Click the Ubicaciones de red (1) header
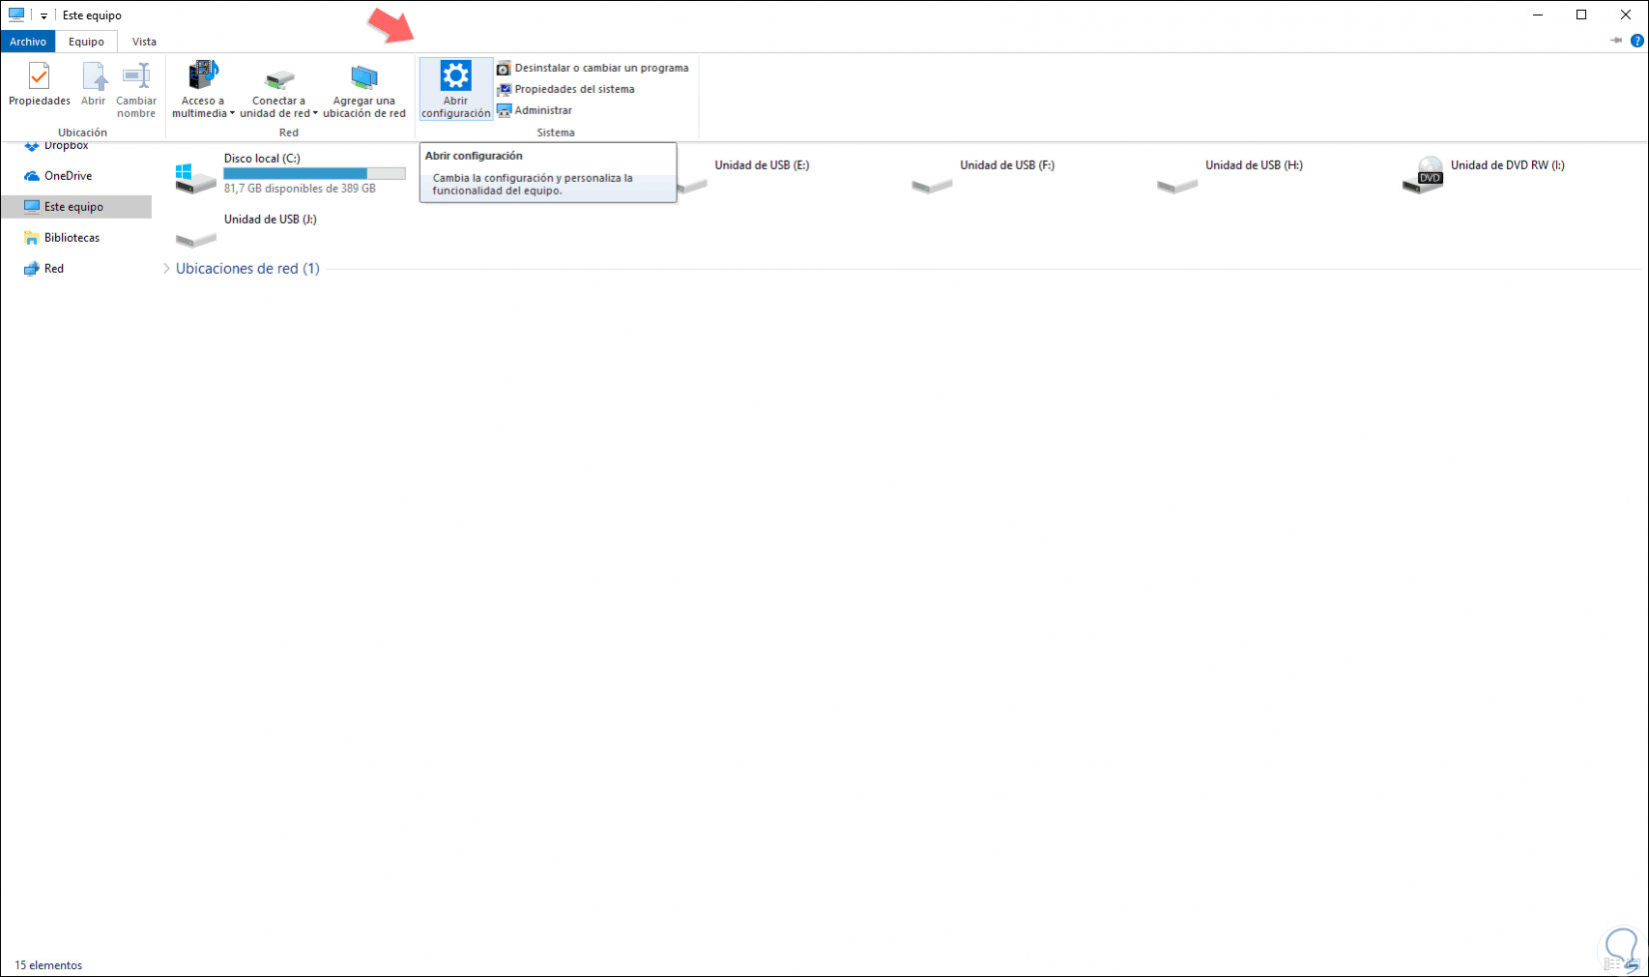Screen dimensions: 1649x977 click(248, 269)
